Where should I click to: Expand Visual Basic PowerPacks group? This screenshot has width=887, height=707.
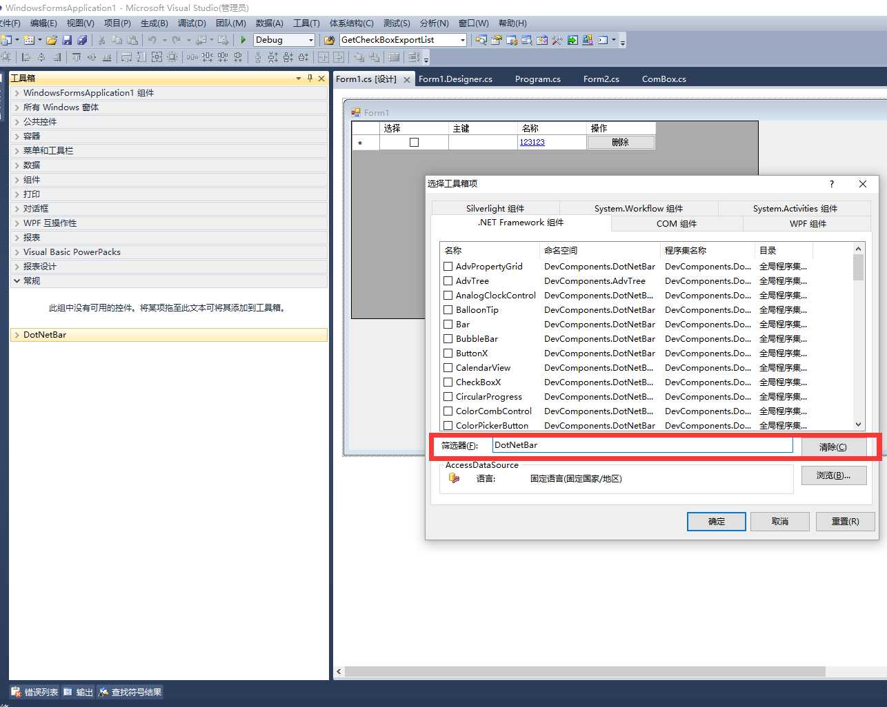tap(169, 252)
